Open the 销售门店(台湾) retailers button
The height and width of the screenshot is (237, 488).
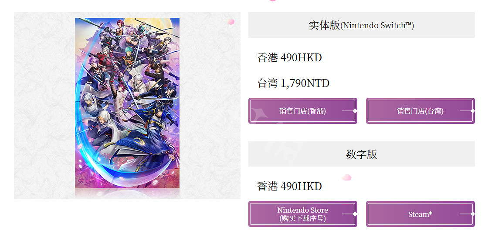[420, 111]
